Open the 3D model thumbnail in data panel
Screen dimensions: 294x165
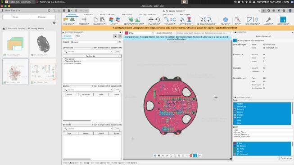click(x=43, y=44)
